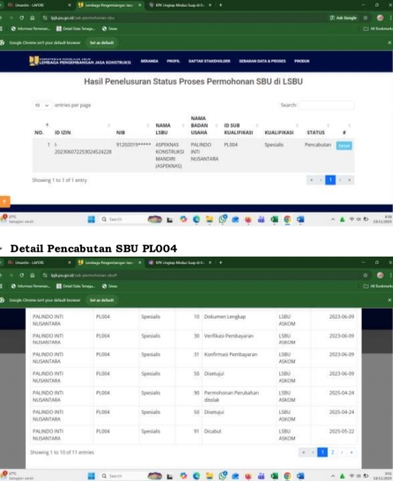The image size is (393, 481).
Task: Go to last page in upper pagination
Action: (349, 180)
